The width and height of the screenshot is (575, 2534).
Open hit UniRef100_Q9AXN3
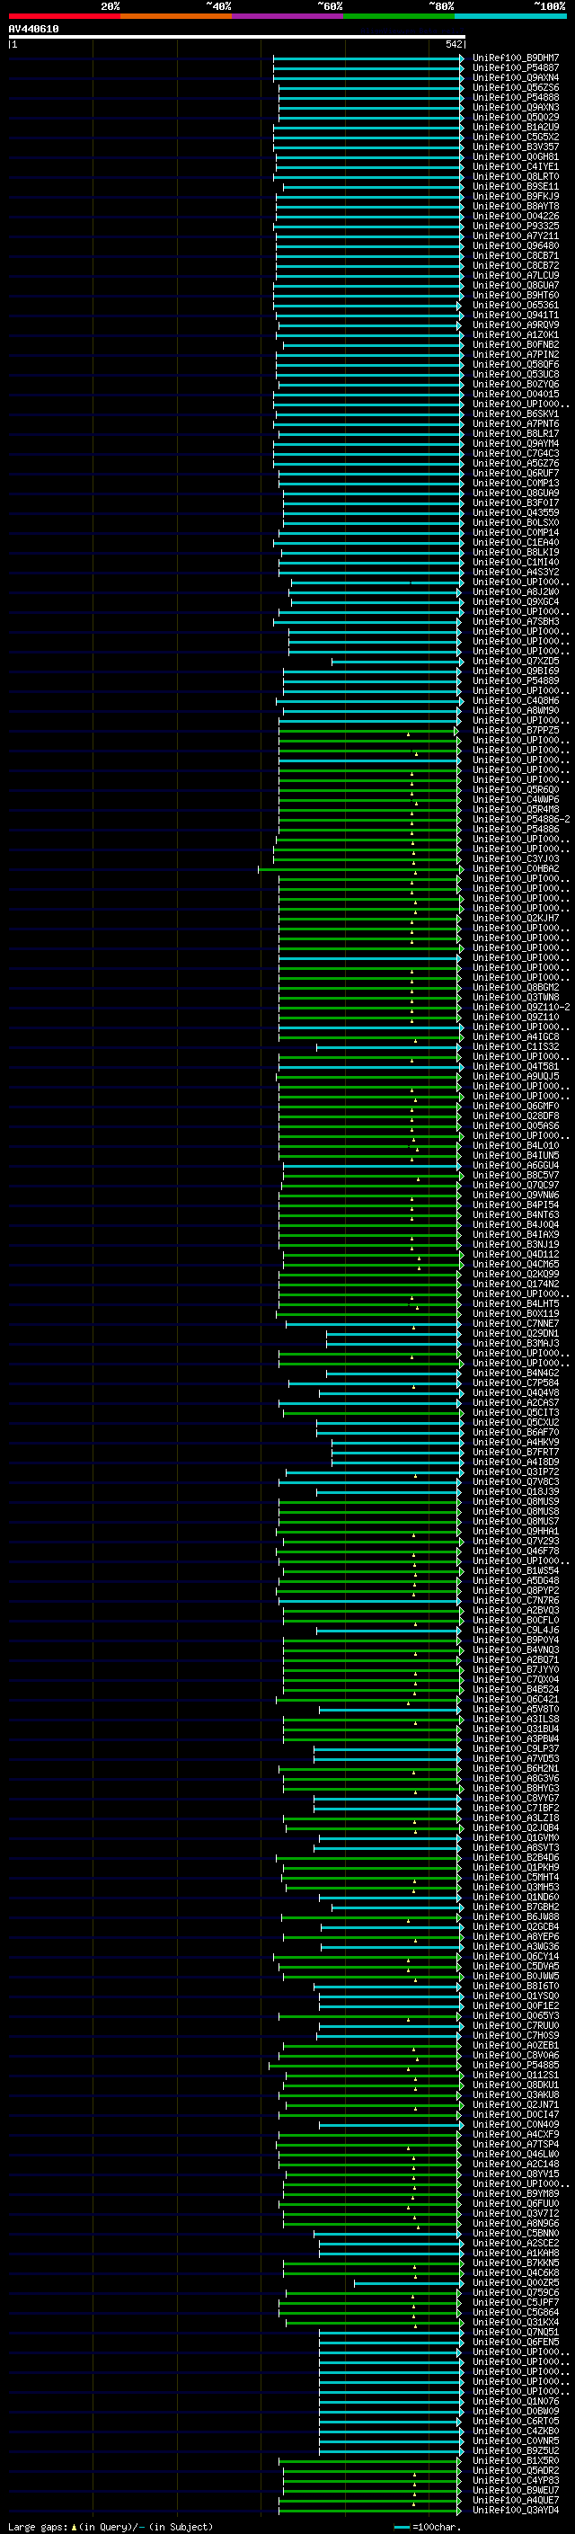click(516, 107)
